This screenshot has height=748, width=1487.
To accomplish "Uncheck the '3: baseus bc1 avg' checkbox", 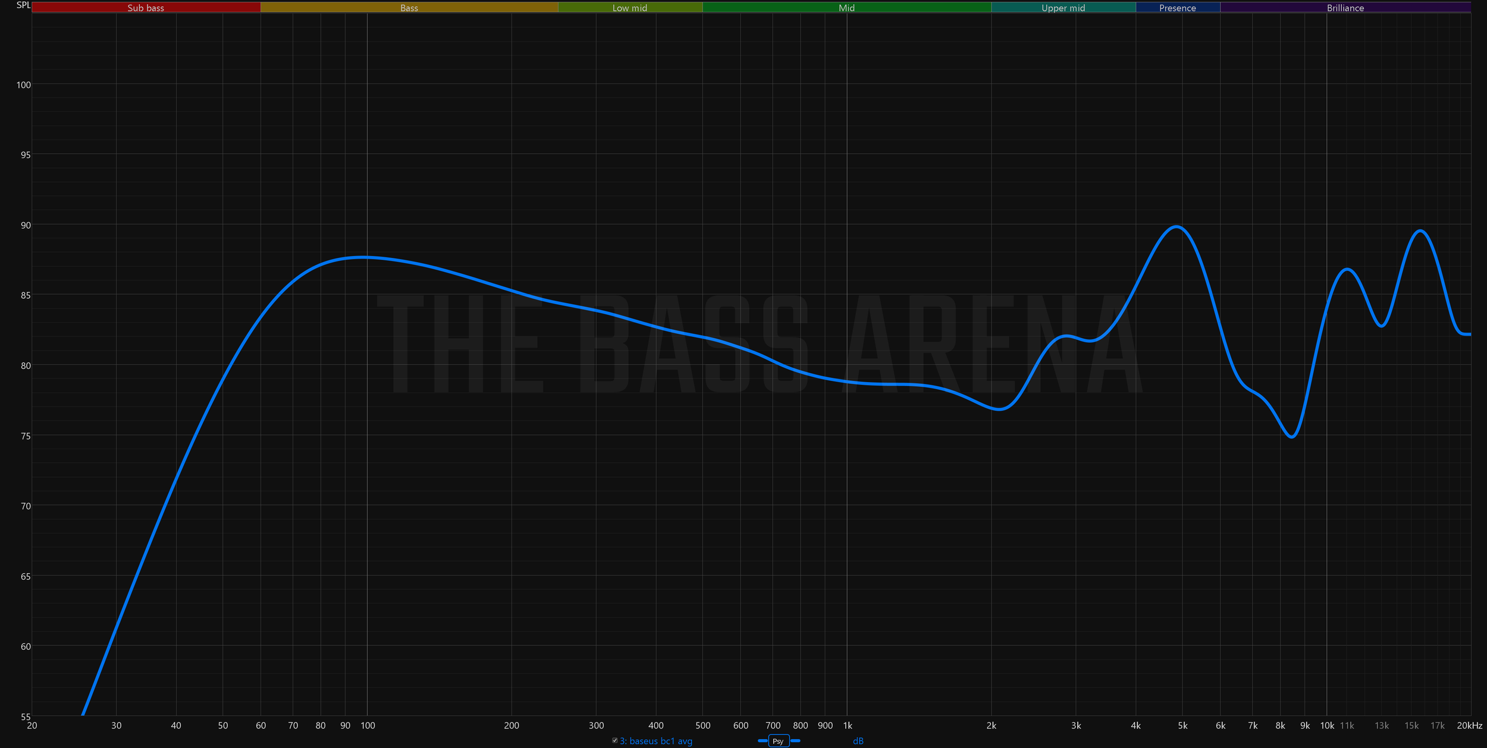I will click(x=614, y=741).
